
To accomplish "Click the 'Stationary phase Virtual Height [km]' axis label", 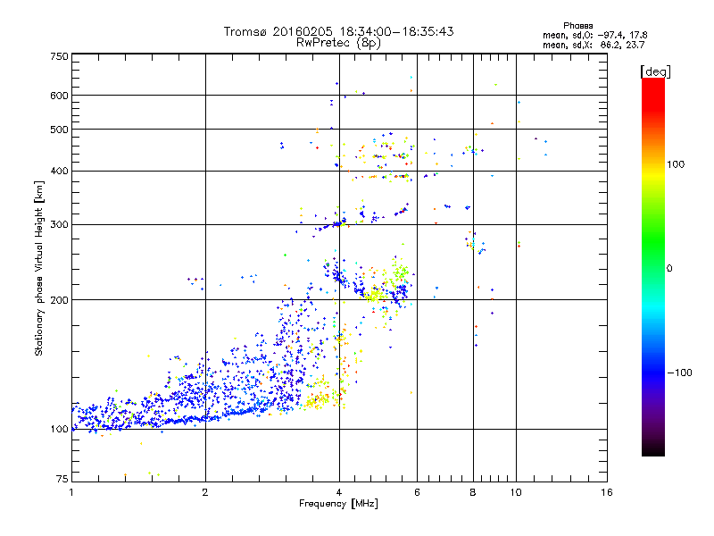I will [39, 268].
